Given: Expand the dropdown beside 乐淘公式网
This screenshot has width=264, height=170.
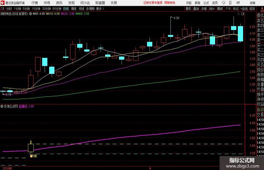Looking at the screenshot, I should tap(2, 106).
